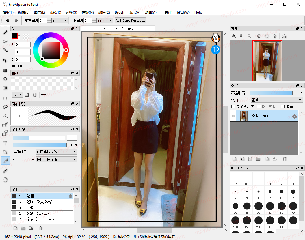Select the Eyedropper tool
Viewport: 305px width, 240px height.
click(x=5, y=171)
